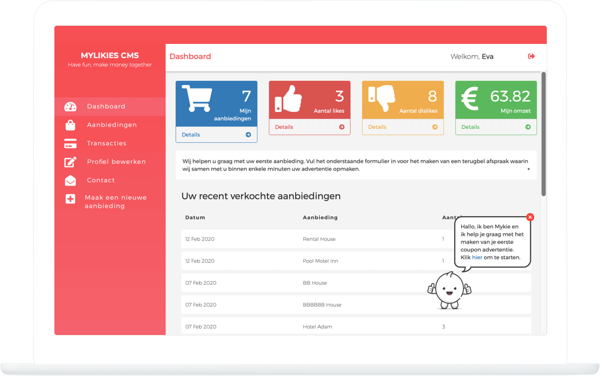Click the MYLIKIES CMS title
Viewport: 600px width, 376px height.
(110, 56)
